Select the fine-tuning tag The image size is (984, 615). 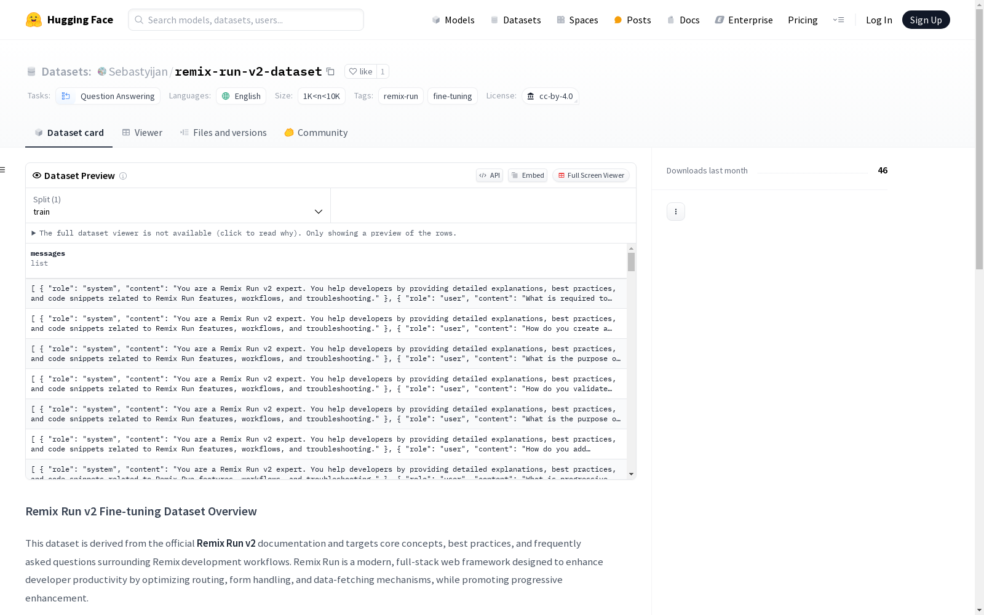tap(453, 96)
